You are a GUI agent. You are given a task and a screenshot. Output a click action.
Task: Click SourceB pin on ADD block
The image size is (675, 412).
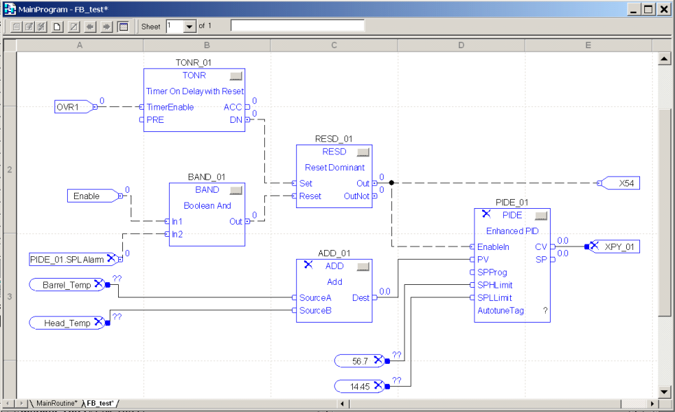294,310
